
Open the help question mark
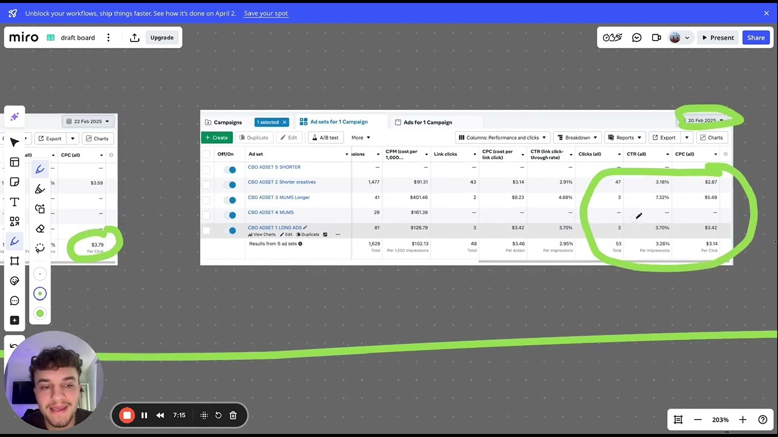[763, 419]
